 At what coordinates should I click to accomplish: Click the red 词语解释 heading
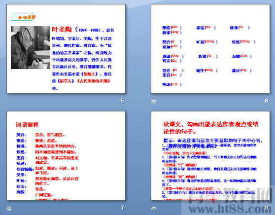pyautogui.click(x=27, y=125)
